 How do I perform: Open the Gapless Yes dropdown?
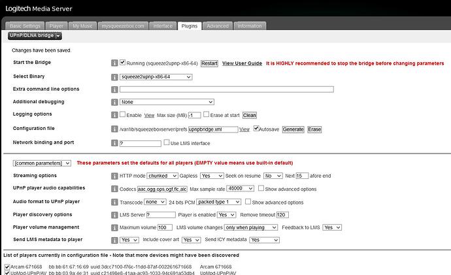[x=212, y=176]
